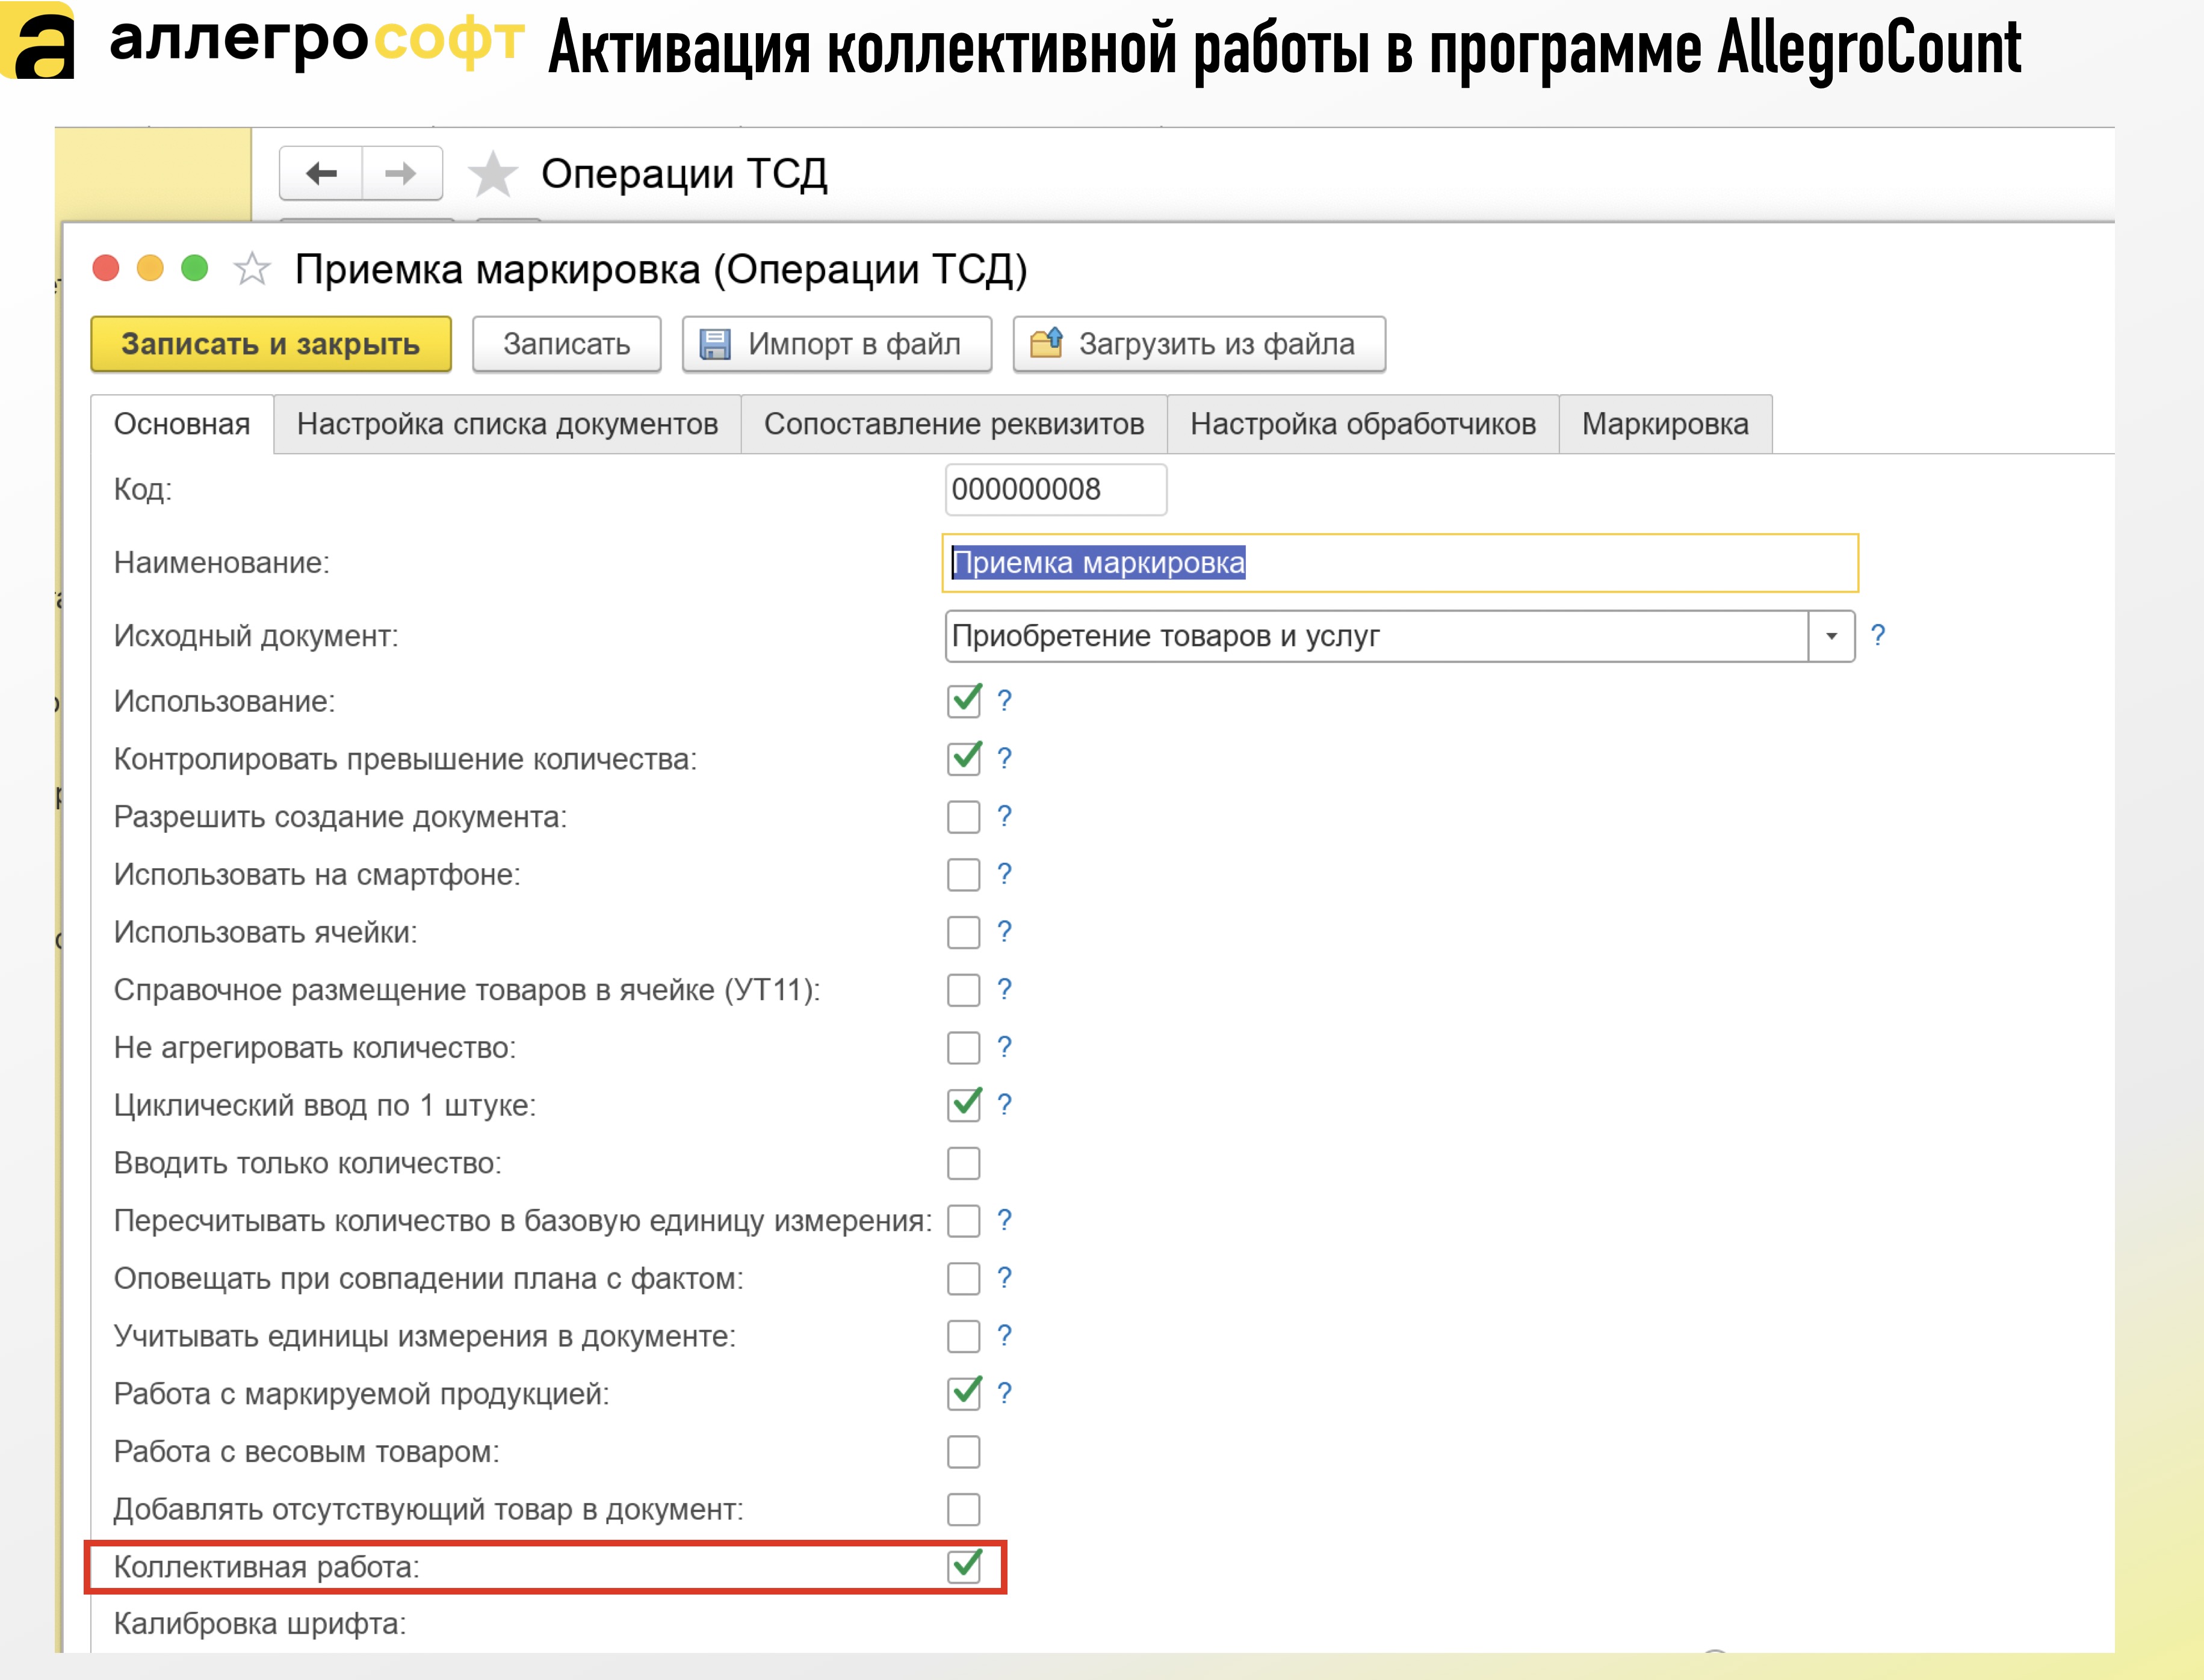Enable Справочное размещение товаров в ячейке checkbox
This screenshot has width=2204, height=1680.
(964, 990)
